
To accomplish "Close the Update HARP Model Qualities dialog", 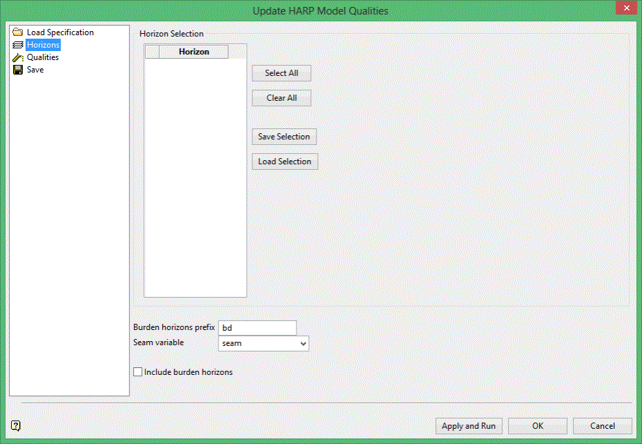I will pos(626,8).
